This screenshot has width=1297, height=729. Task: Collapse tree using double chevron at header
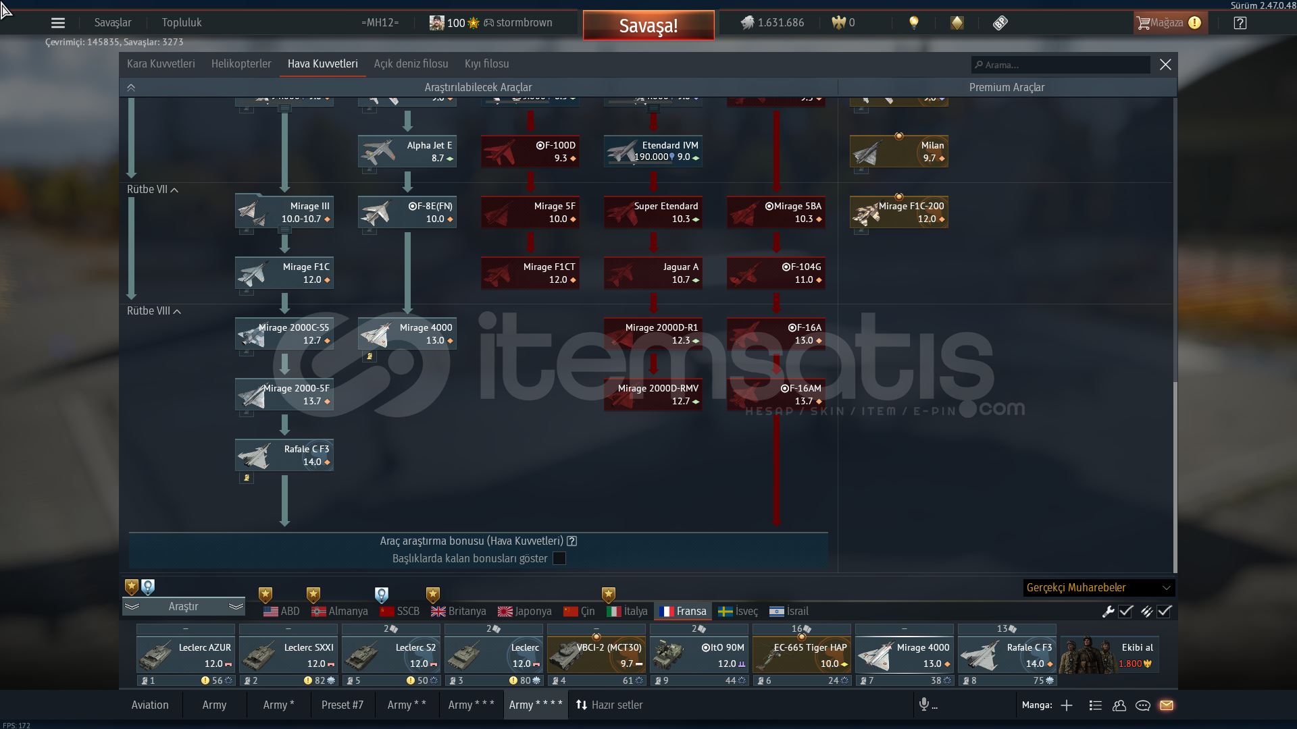tap(131, 88)
